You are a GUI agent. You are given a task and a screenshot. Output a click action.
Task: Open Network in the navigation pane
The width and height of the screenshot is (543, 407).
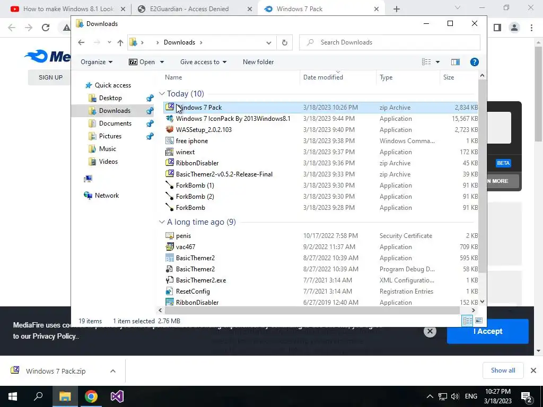[x=107, y=195]
